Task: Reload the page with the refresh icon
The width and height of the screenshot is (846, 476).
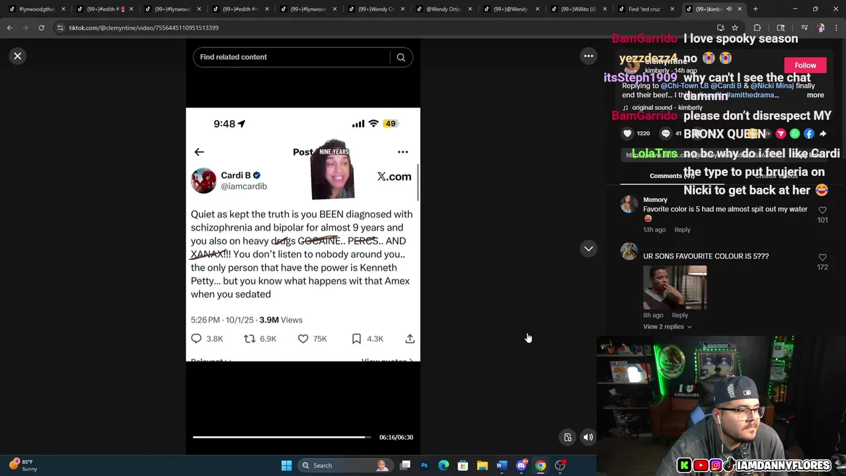Action: (x=41, y=28)
